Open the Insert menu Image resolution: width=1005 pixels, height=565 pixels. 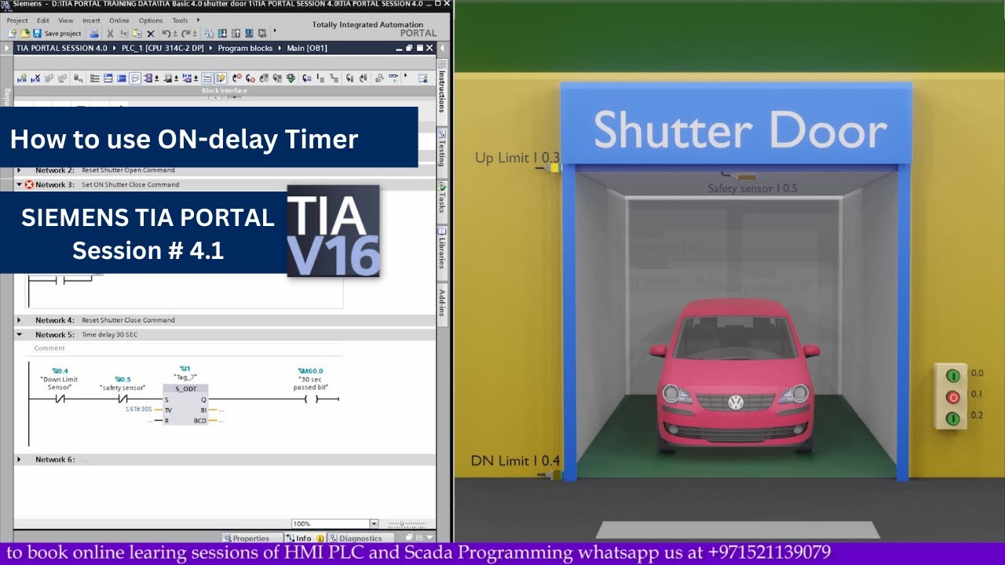[x=91, y=20]
